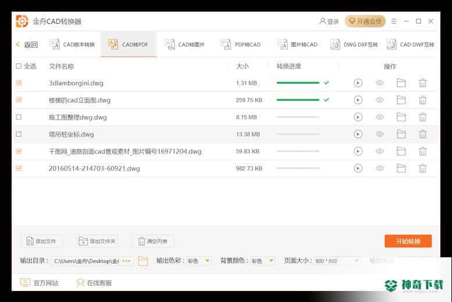Select the CAD转PDF tab
This screenshot has height=302, width=452.
tap(128, 44)
